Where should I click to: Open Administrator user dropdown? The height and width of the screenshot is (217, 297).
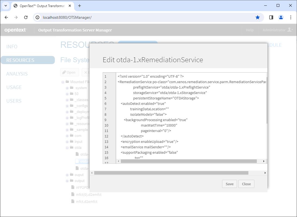(277, 30)
